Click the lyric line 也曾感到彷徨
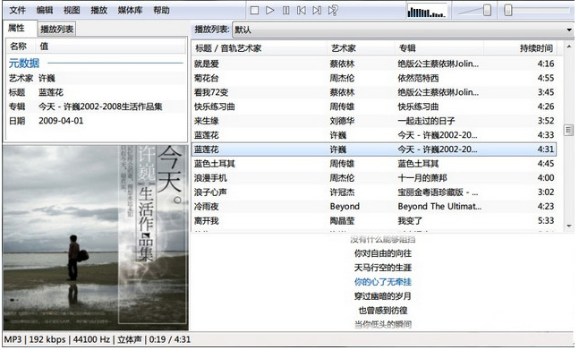This screenshot has height=350, width=579. coord(383,311)
